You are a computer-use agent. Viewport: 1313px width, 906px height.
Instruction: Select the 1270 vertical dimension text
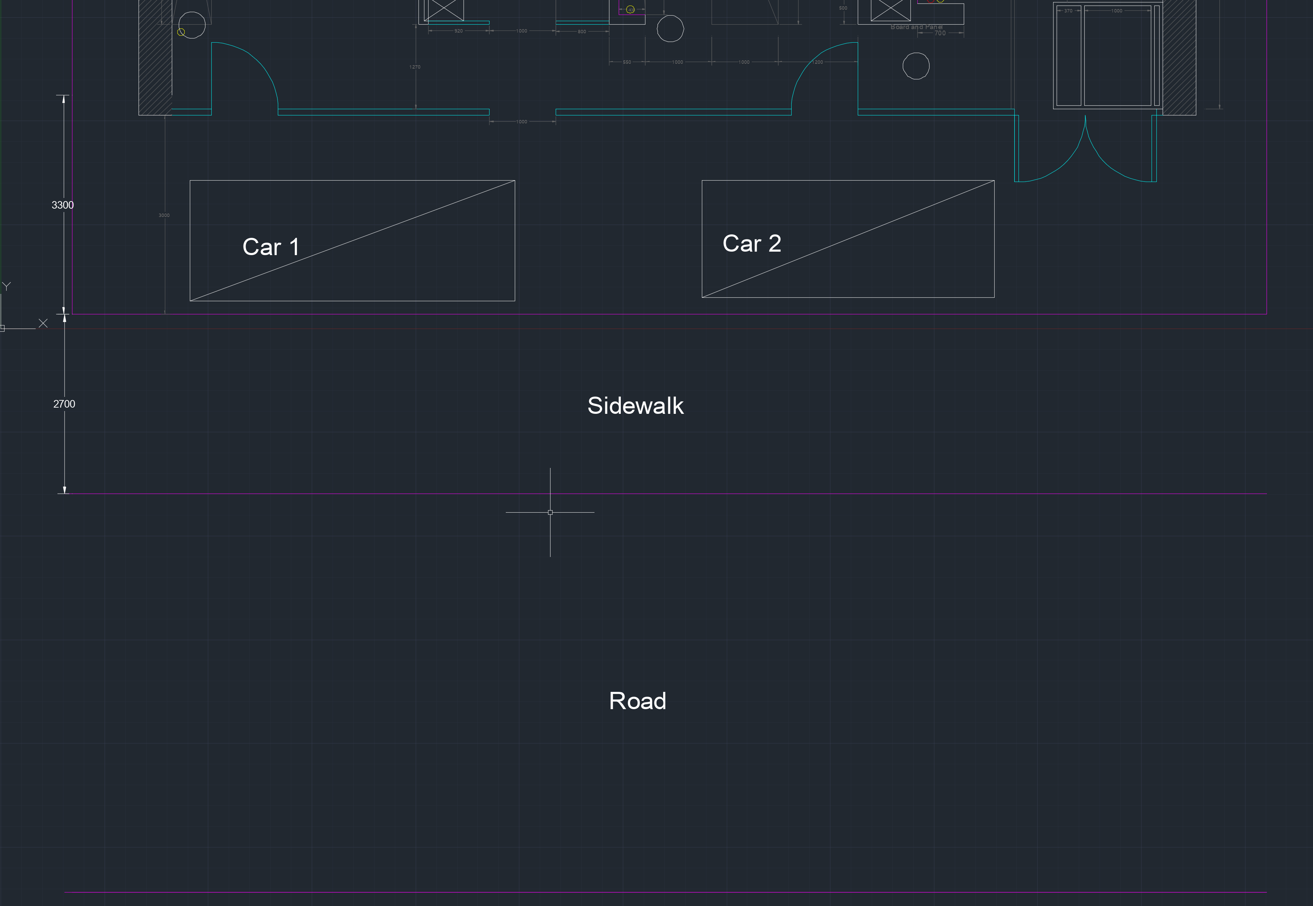tap(415, 67)
